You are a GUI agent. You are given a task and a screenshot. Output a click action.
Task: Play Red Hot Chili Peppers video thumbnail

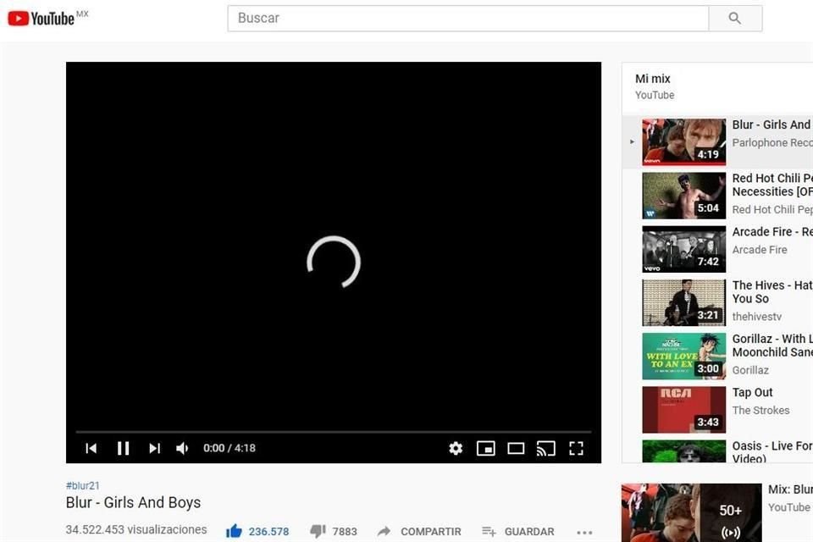[684, 196]
